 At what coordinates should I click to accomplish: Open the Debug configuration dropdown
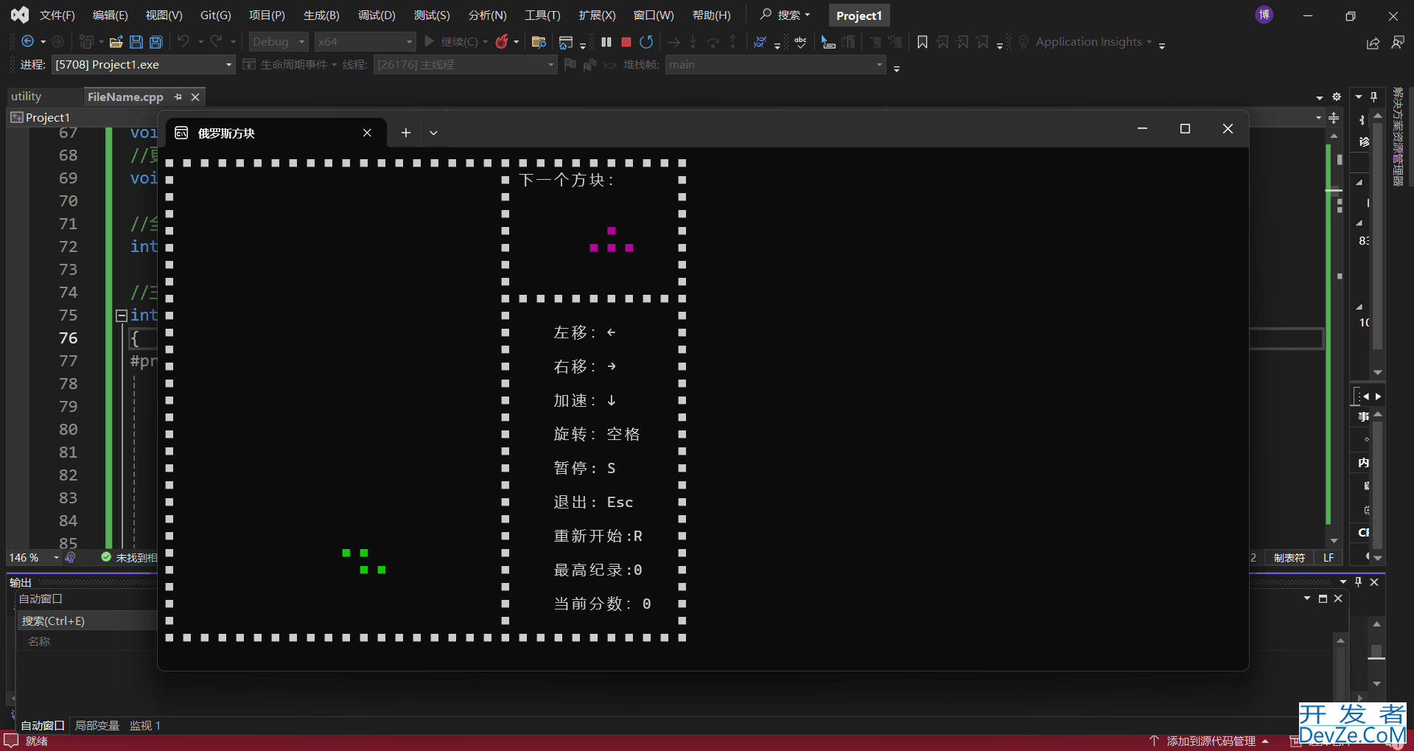(279, 42)
